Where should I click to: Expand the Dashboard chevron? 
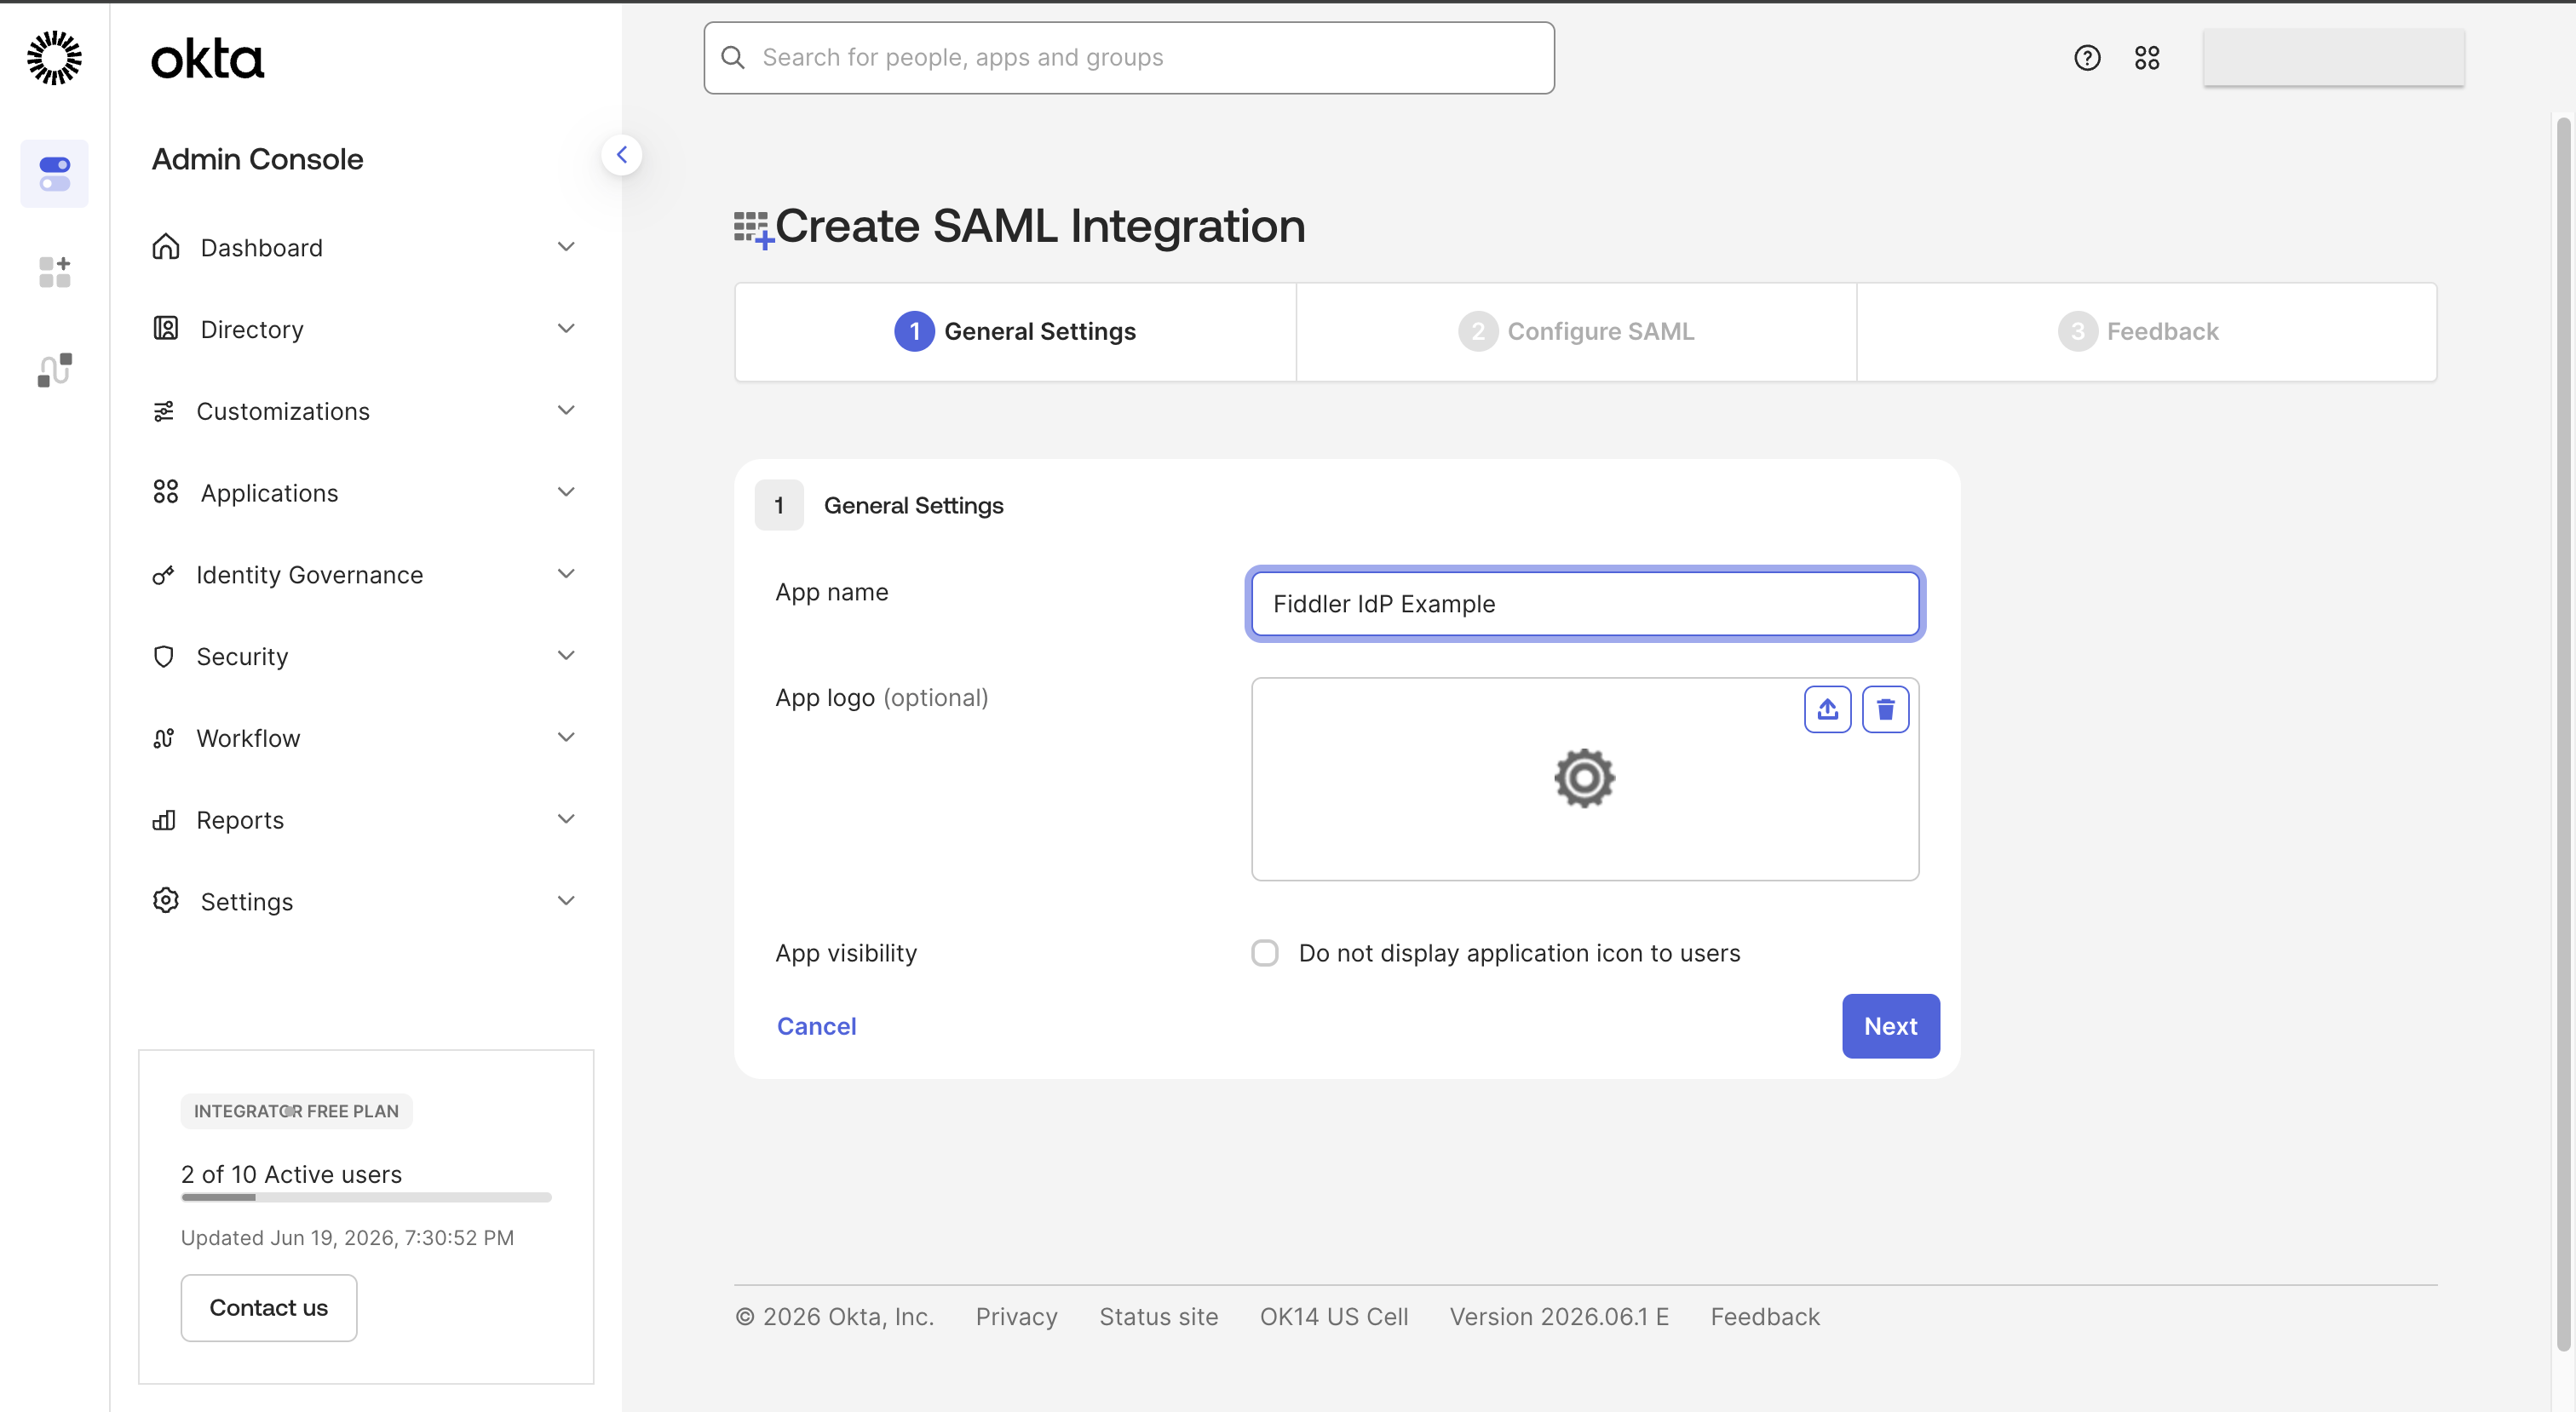(566, 247)
